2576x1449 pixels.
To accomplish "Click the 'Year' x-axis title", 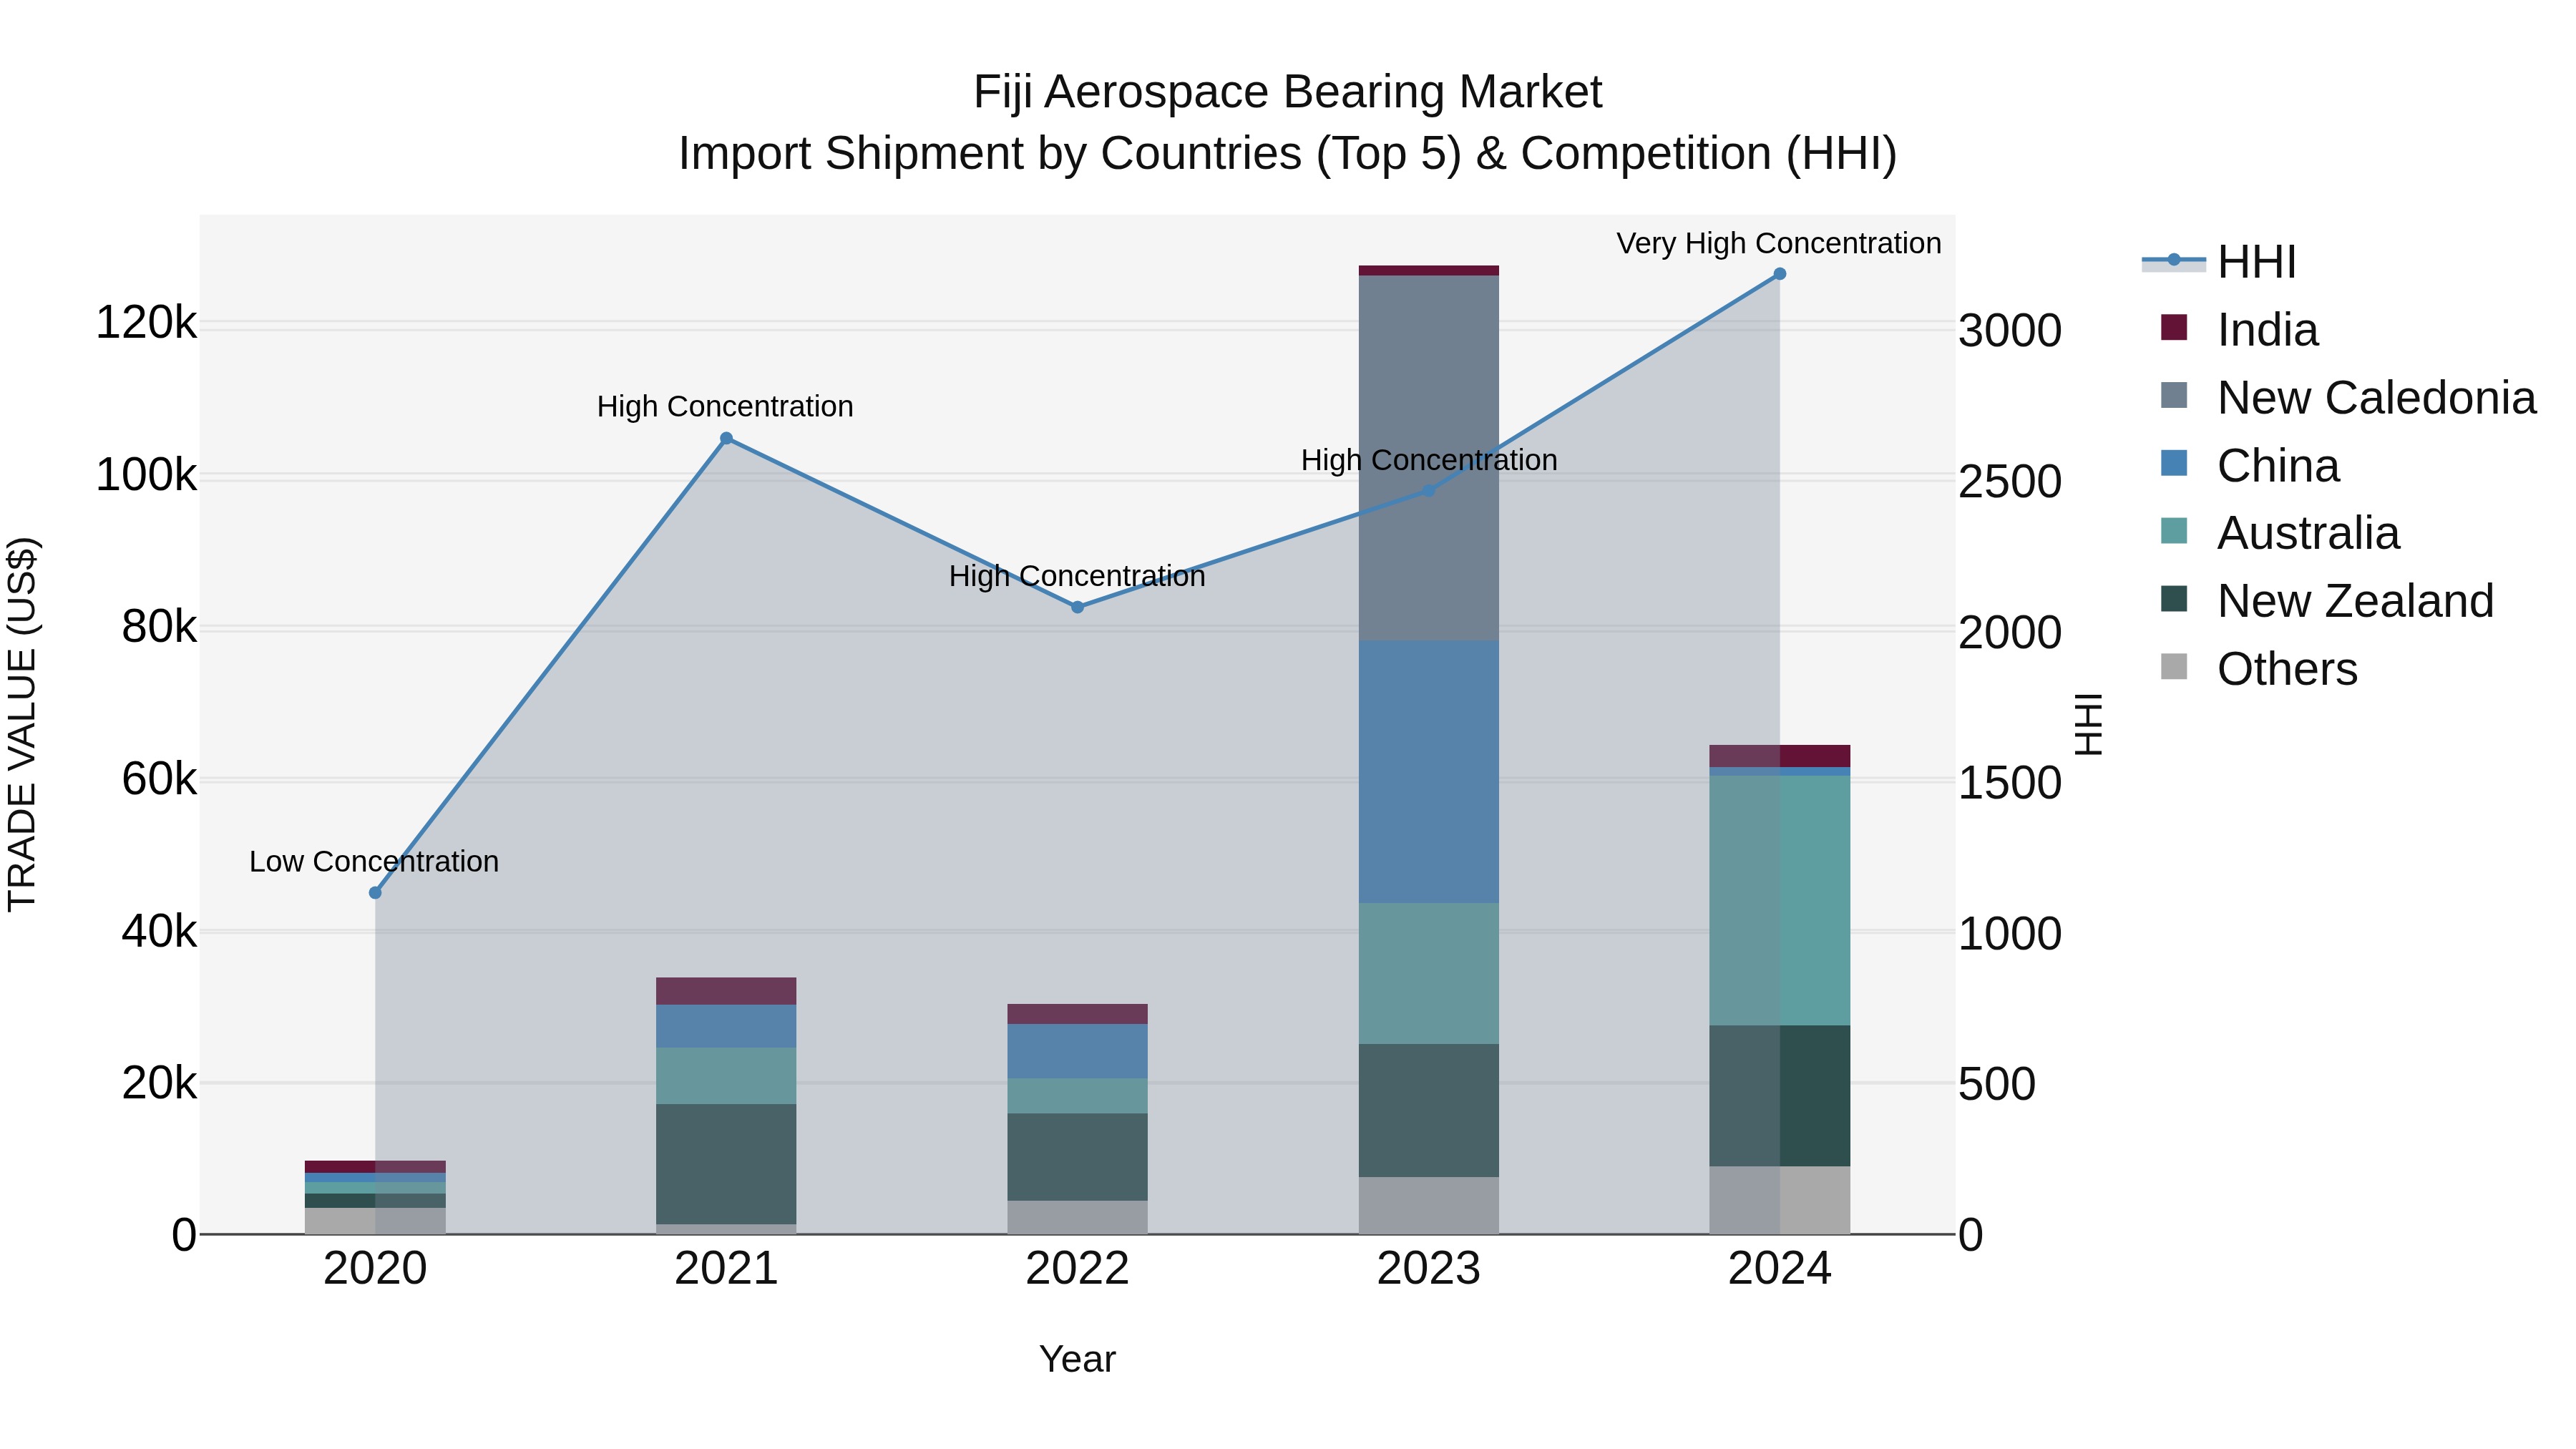I will coord(1077,1359).
